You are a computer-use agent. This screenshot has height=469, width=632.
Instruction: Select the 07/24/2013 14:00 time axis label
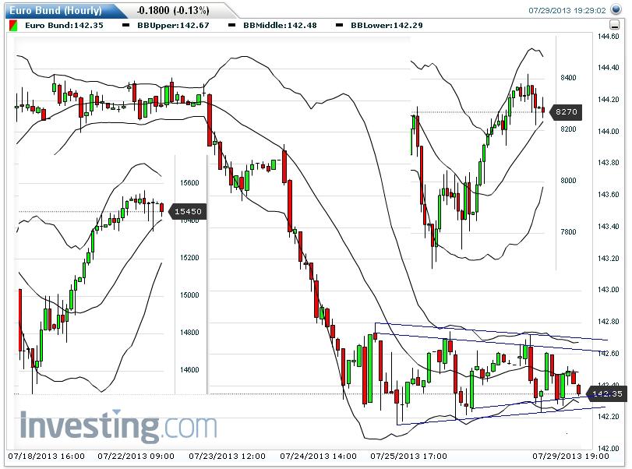click(323, 457)
